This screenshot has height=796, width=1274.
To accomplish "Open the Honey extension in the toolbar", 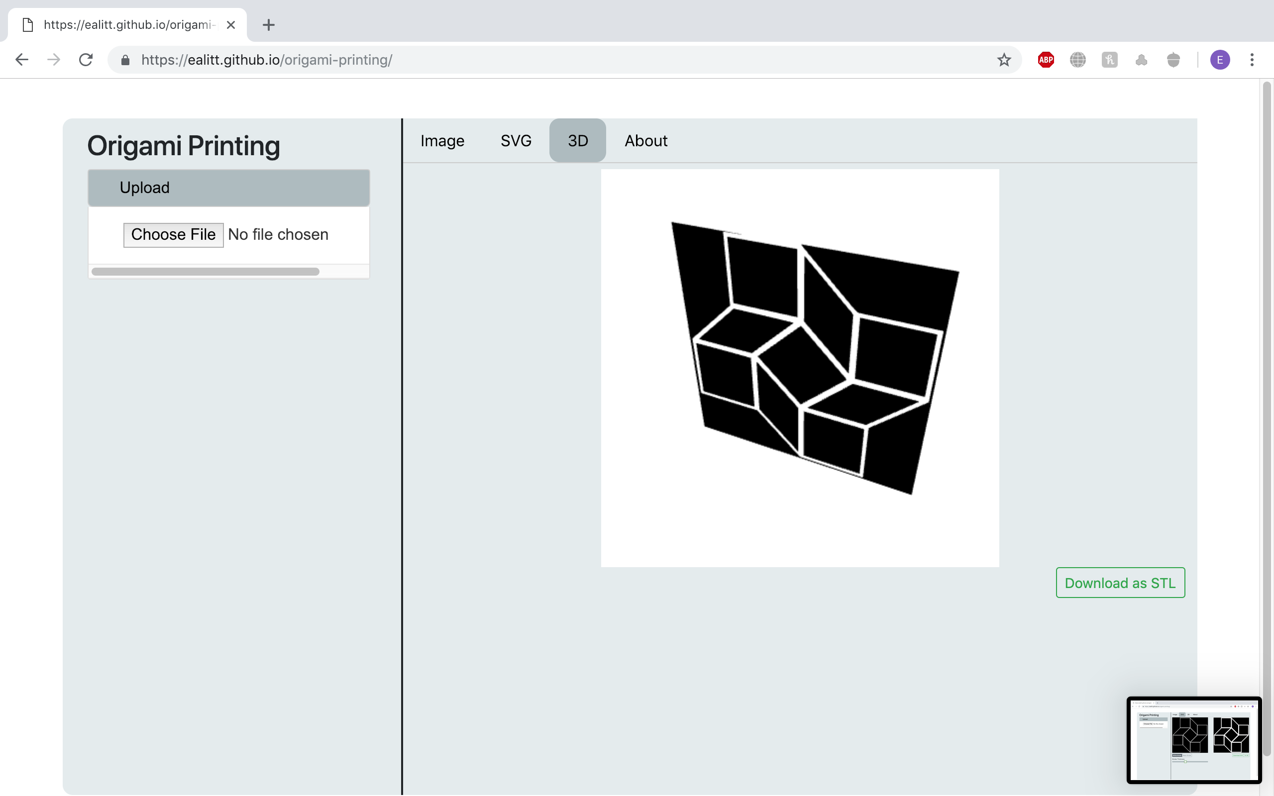I will point(1110,60).
